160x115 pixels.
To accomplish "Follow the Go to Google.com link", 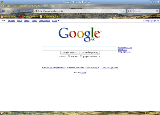I will point(109,68).
